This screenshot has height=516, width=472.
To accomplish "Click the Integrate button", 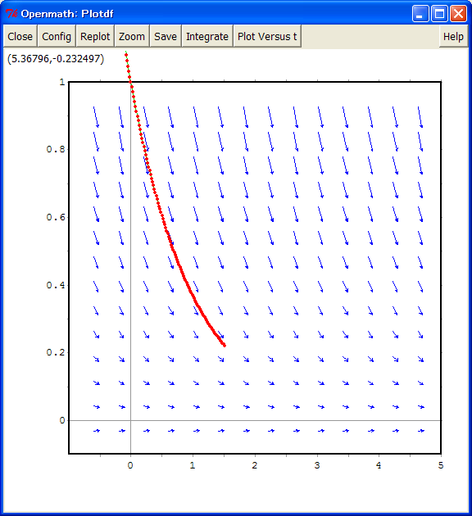I will tap(207, 36).
